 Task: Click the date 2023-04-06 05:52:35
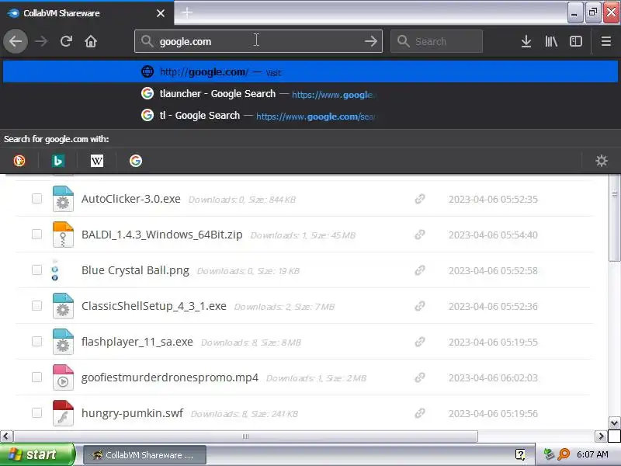(x=493, y=200)
